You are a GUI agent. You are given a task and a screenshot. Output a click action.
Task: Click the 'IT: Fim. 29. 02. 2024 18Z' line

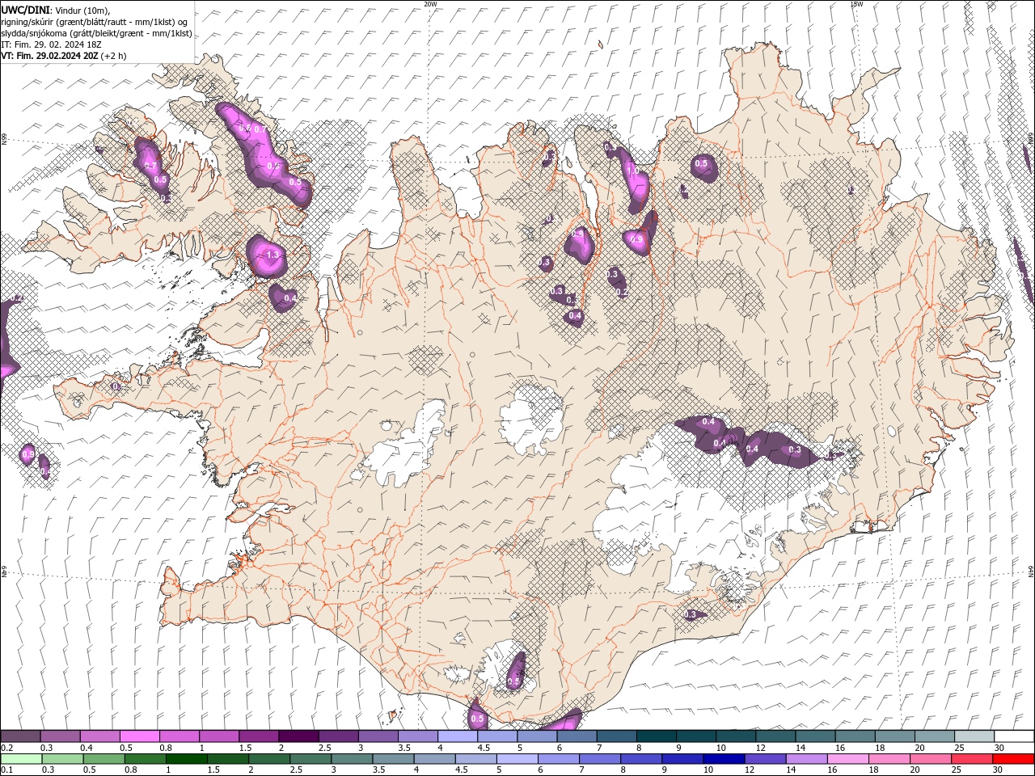pos(51,44)
